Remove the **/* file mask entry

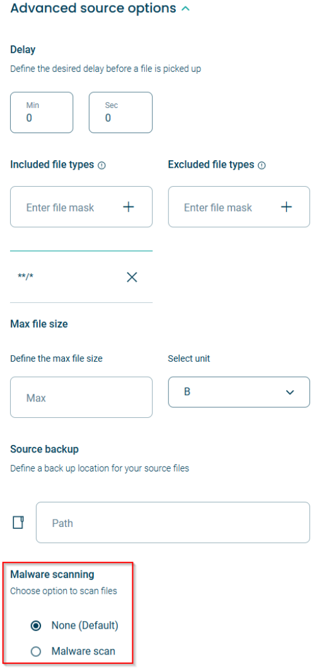pyautogui.click(x=132, y=277)
